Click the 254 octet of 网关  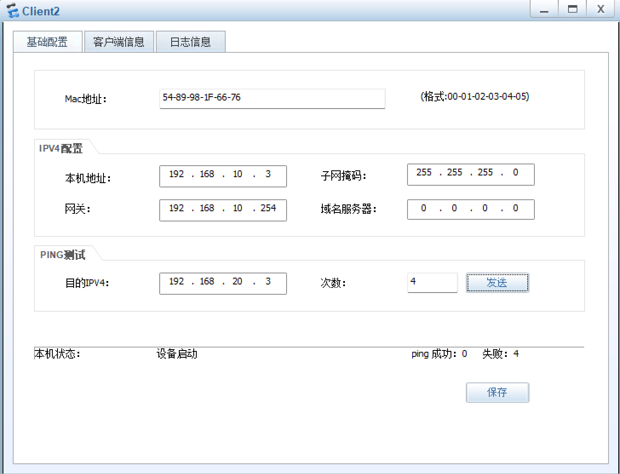point(268,209)
